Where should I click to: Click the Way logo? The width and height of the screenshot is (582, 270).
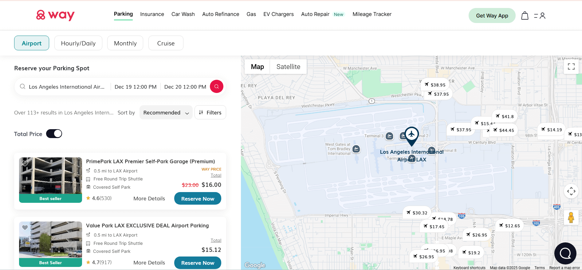(55, 15)
